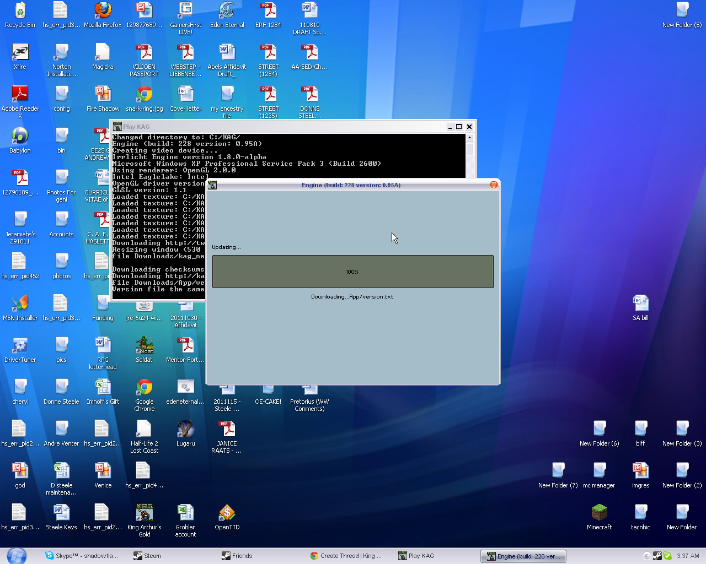Click the 'Downloading...App/version.txt' status text
Image resolution: width=706 pixels, height=564 pixels.
pyautogui.click(x=352, y=297)
